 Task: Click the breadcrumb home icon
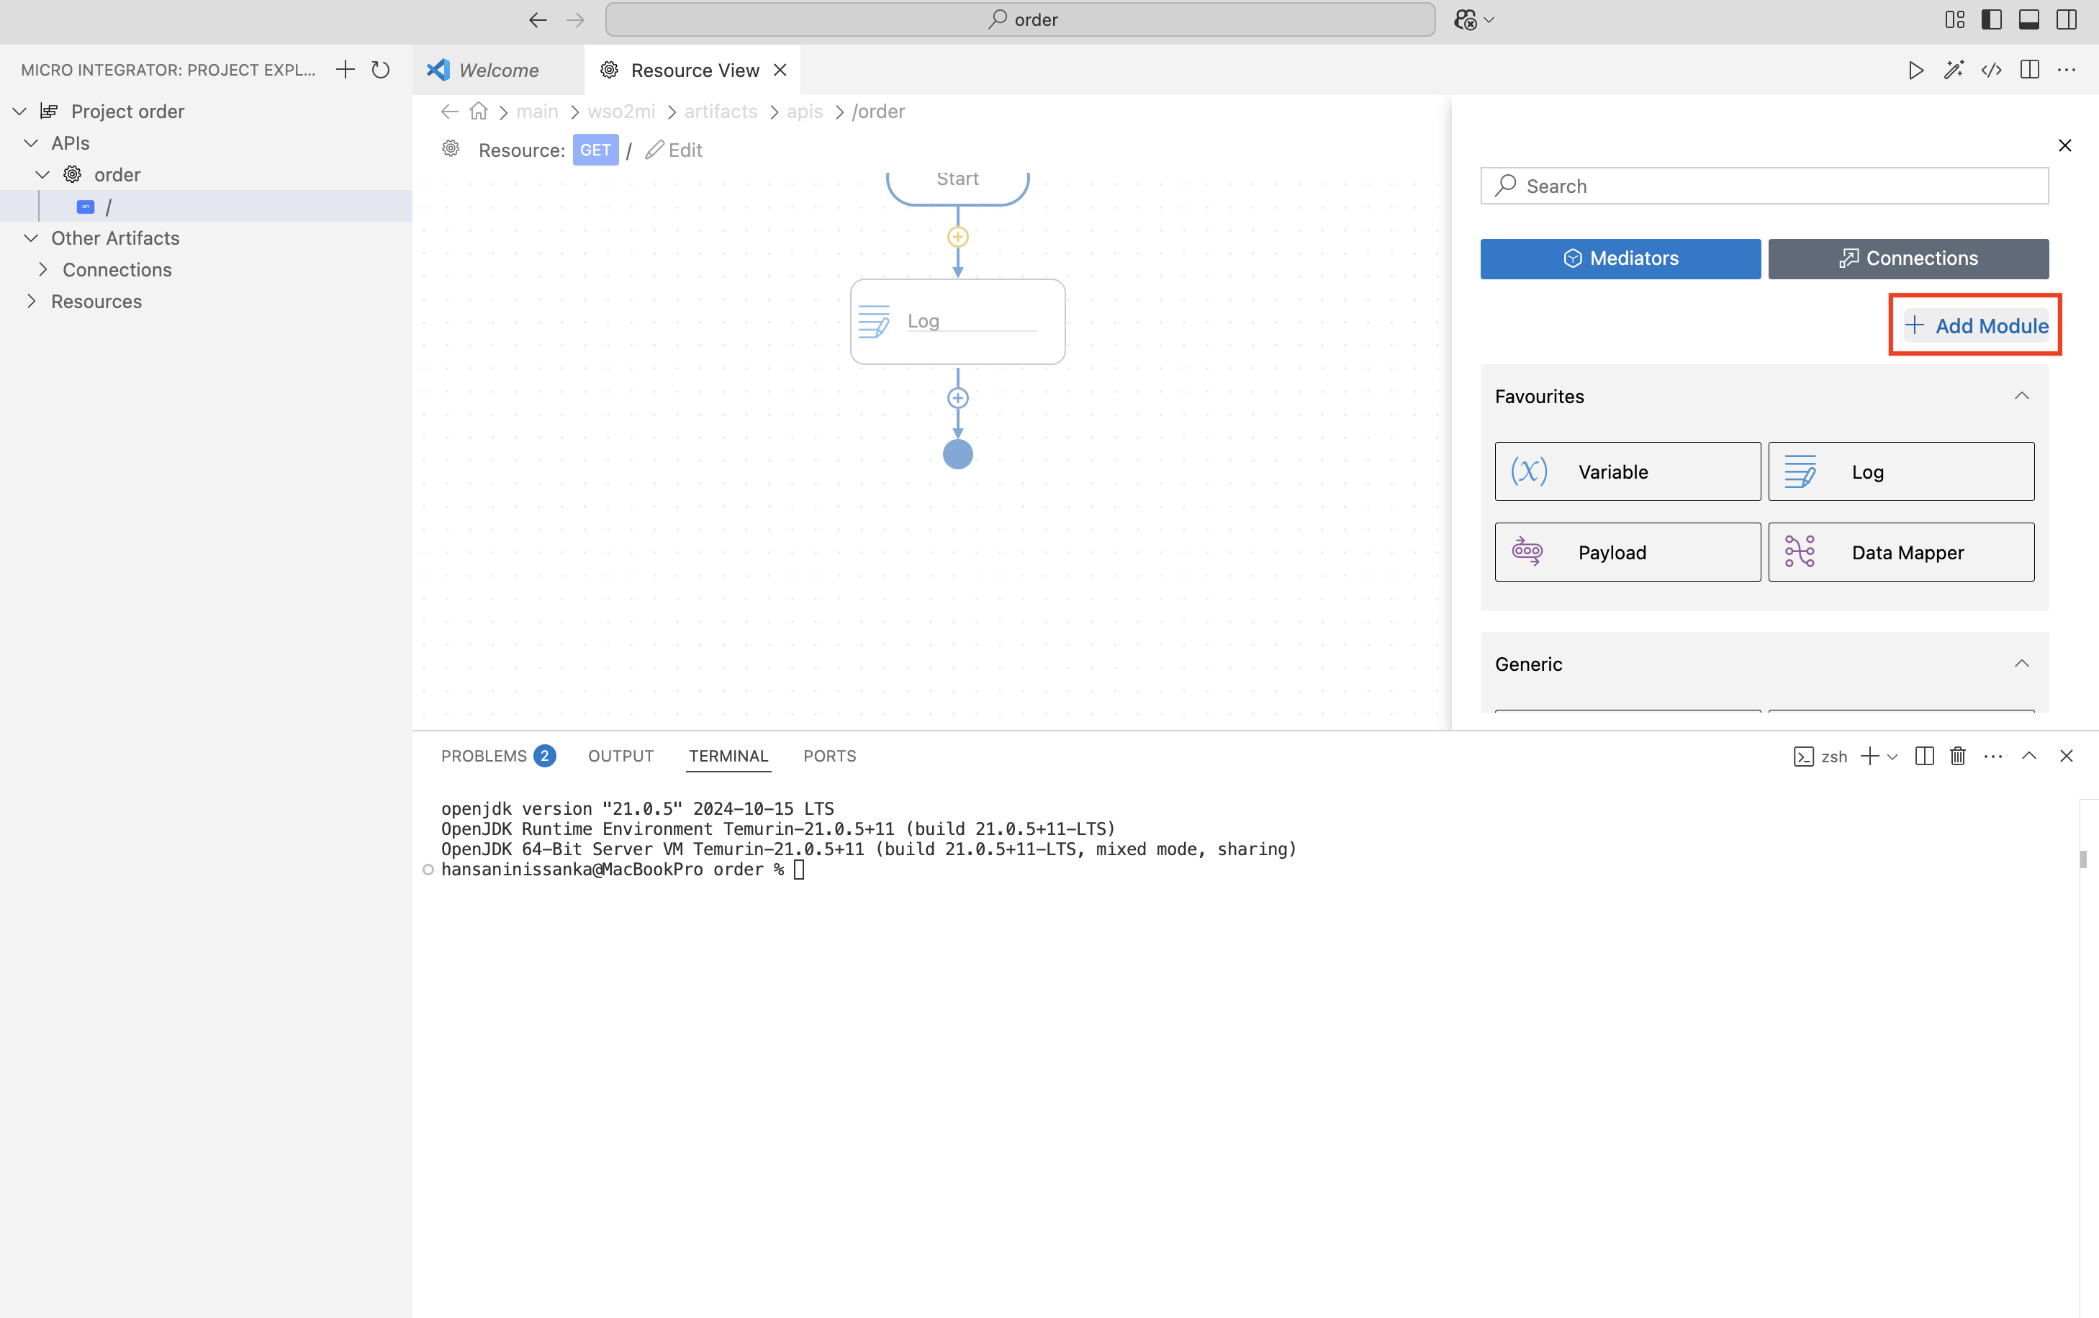479,112
